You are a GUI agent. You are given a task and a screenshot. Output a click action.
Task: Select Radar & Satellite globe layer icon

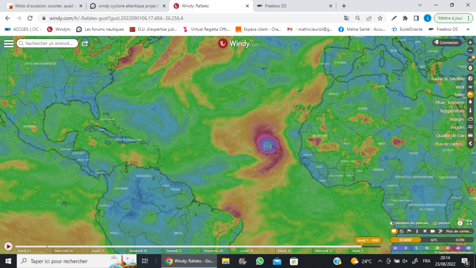[x=470, y=78]
